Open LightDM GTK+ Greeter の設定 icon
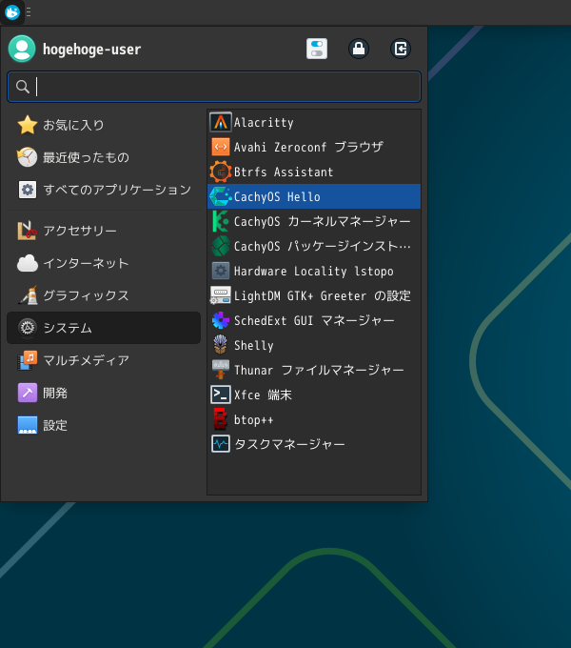The height and width of the screenshot is (648, 571). (x=221, y=296)
